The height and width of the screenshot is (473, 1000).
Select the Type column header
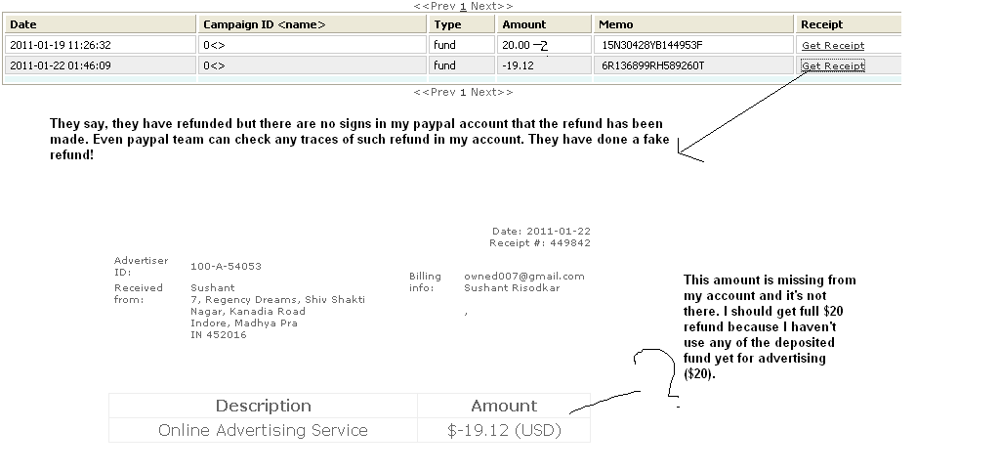coord(447,24)
